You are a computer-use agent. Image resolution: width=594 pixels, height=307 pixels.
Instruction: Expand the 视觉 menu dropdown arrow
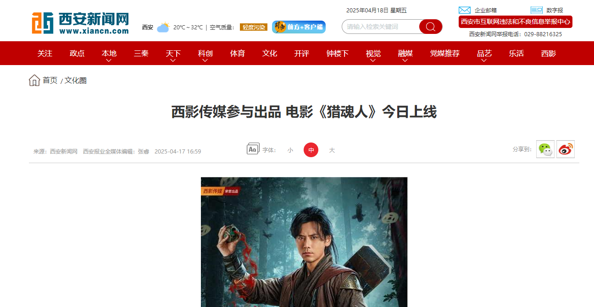coord(373,60)
